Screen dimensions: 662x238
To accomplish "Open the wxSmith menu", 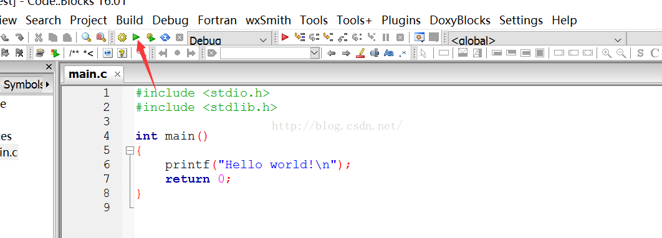I will (268, 21).
